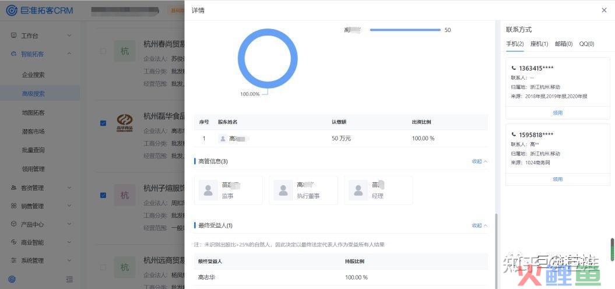Viewport: 615px width, 289px height.
Task: Click 高志华 in the 最终受益人 table
Action: 207,277
